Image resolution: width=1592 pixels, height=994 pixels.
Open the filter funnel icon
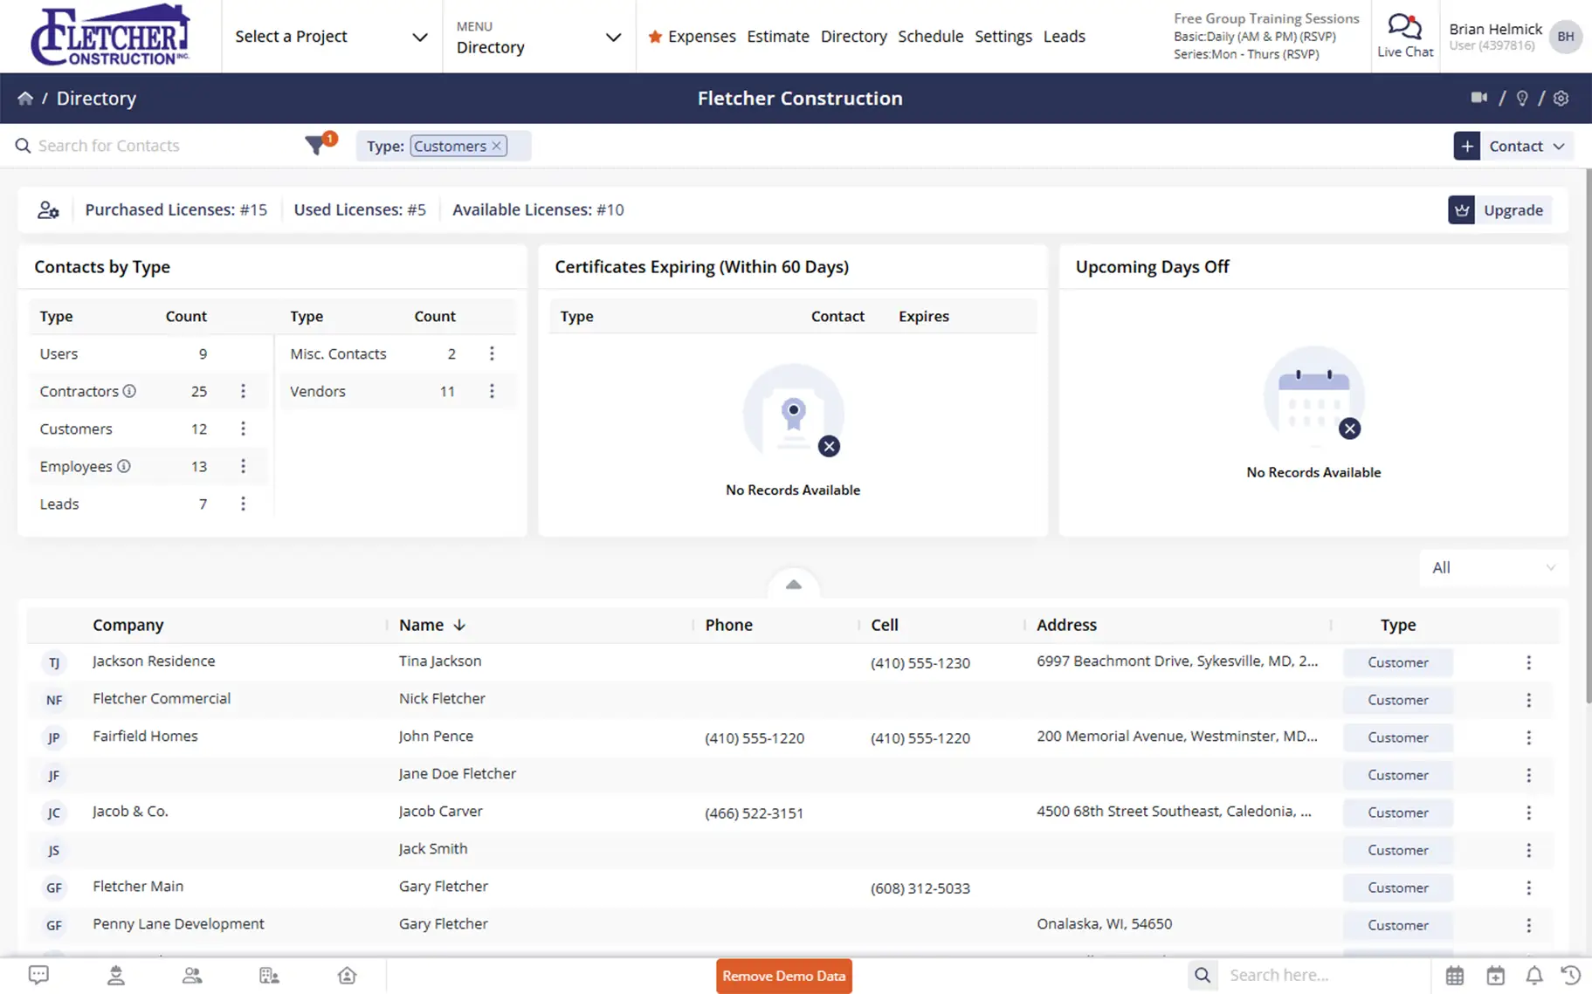(315, 145)
